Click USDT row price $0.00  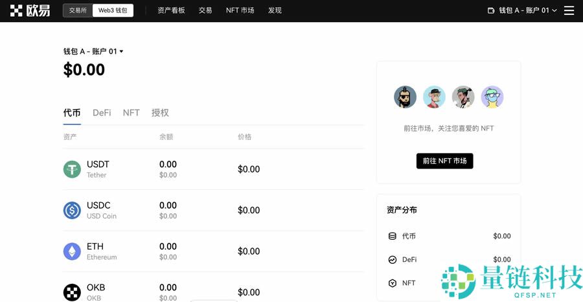(x=249, y=169)
